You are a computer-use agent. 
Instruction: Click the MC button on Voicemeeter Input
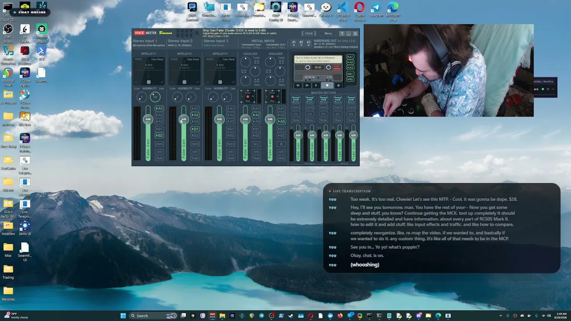click(x=257, y=144)
